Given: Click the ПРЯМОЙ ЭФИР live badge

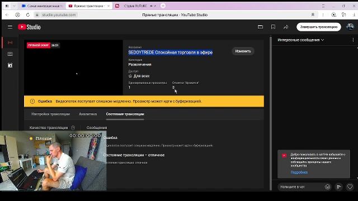Looking at the screenshot, I should pyautogui.click(x=39, y=45).
